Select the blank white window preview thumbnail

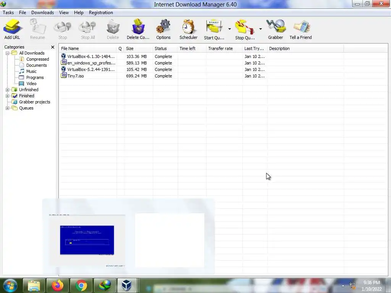pos(170,240)
